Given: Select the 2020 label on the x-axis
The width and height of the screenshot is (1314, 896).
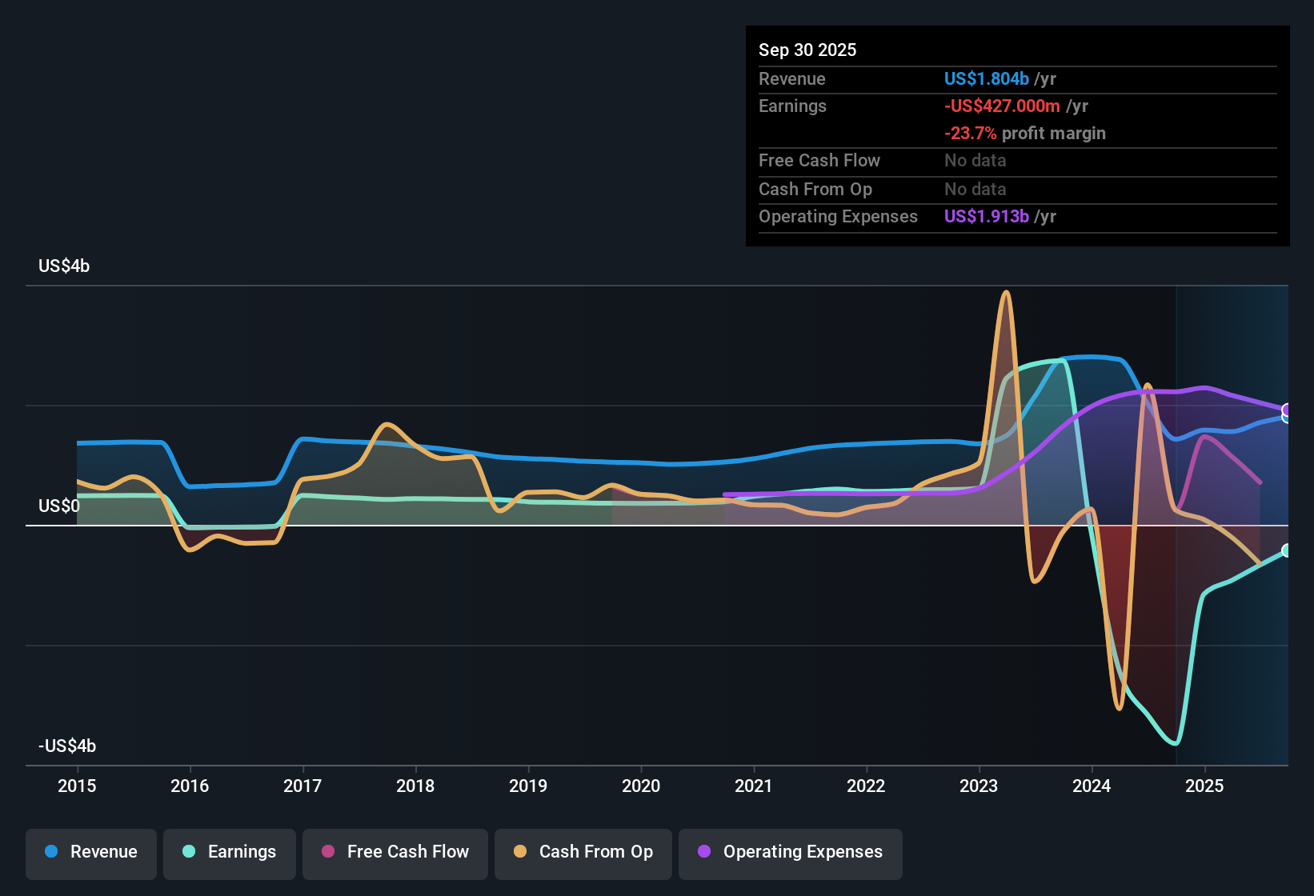Looking at the screenshot, I should click(x=641, y=786).
